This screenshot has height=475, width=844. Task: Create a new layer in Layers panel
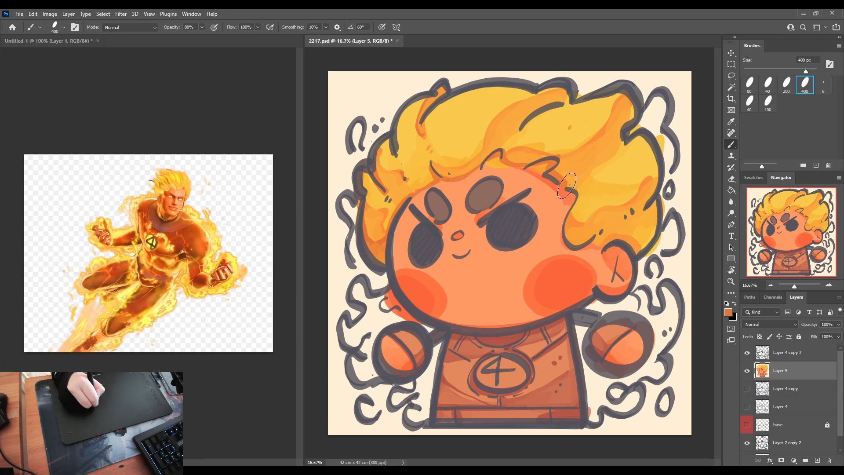point(817,460)
